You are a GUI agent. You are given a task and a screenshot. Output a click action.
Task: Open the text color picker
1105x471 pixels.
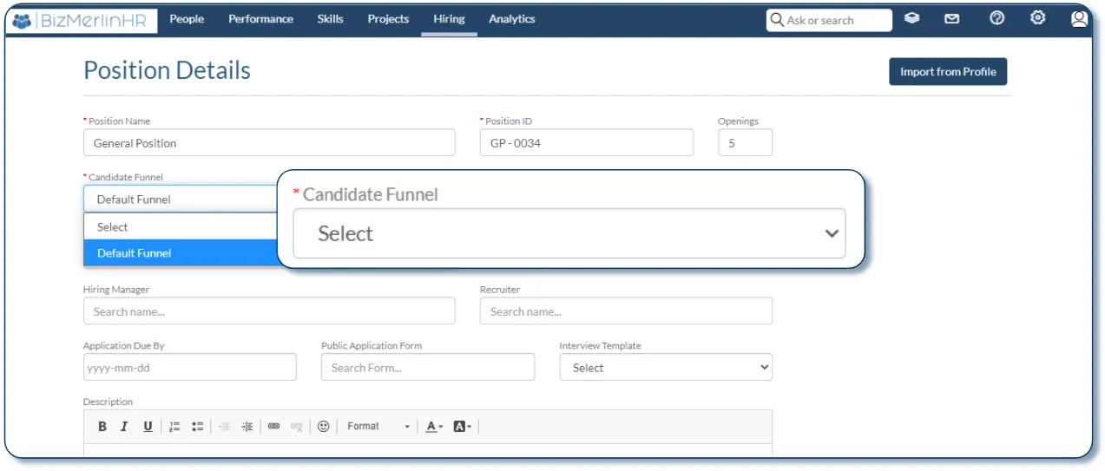434,426
